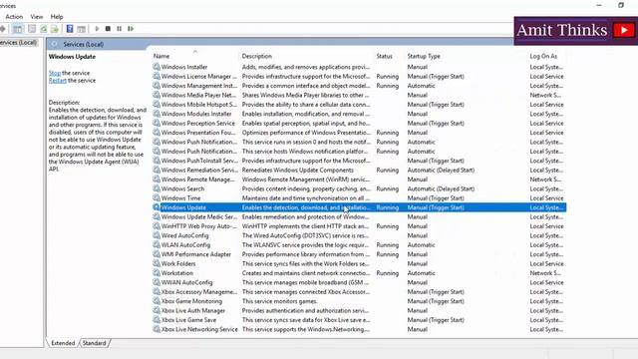Select WMI Performance Adapter row
This screenshot has width=638, height=359.
pos(359,254)
